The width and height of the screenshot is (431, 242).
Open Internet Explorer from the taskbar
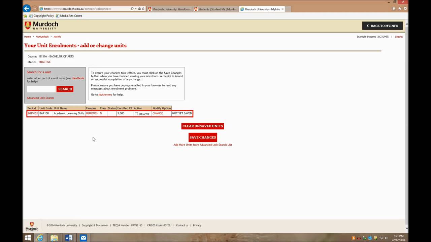pos(40,238)
